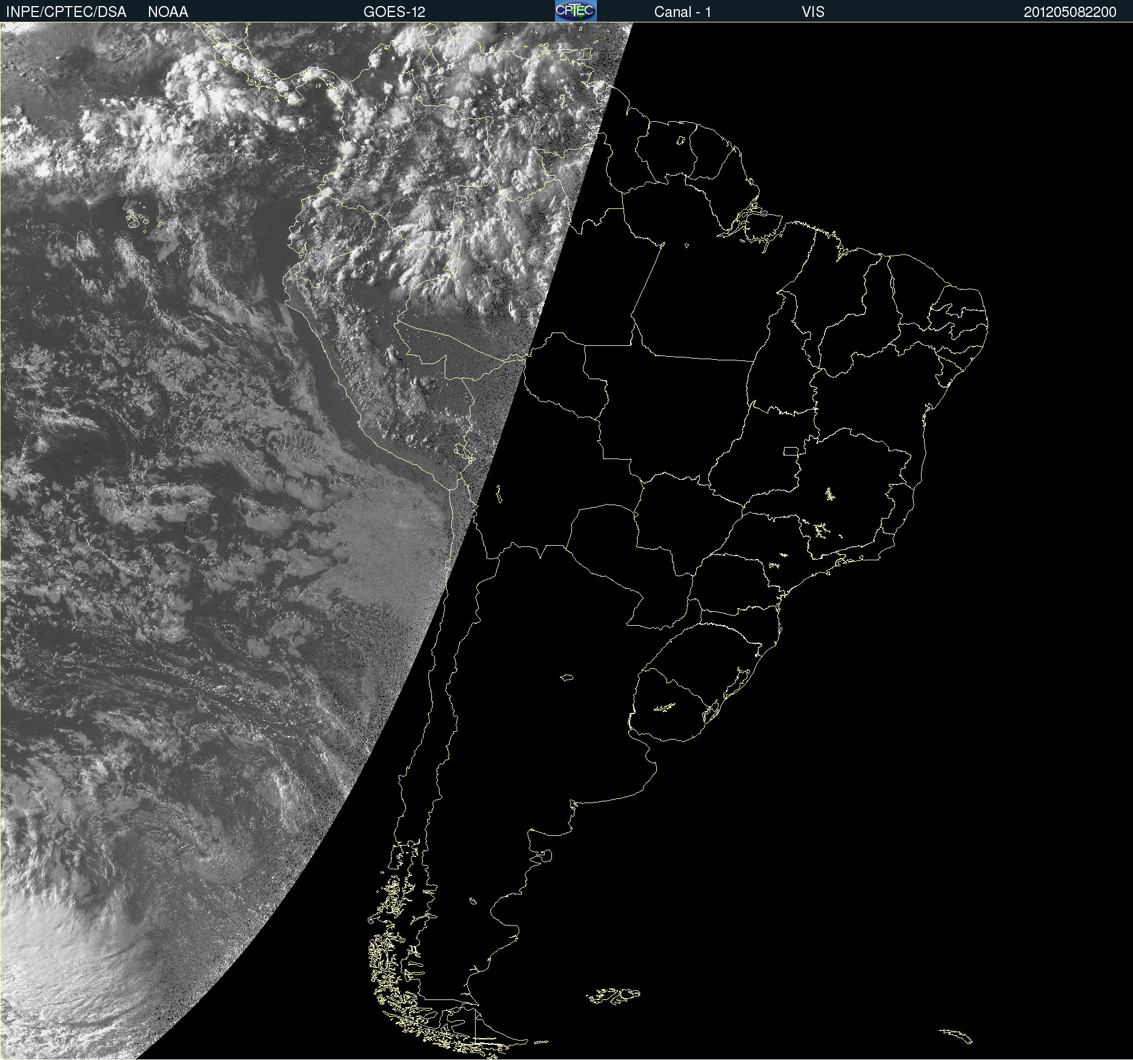This screenshot has height=1060, width=1133.
Task: Click the NOAA label in the header
Action: tap(168, 12)
